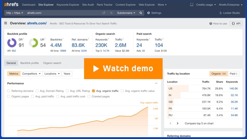Enable Avg. organic traffic value checkbox
Viewport: 247px width, 139px height.
(122, 91)
